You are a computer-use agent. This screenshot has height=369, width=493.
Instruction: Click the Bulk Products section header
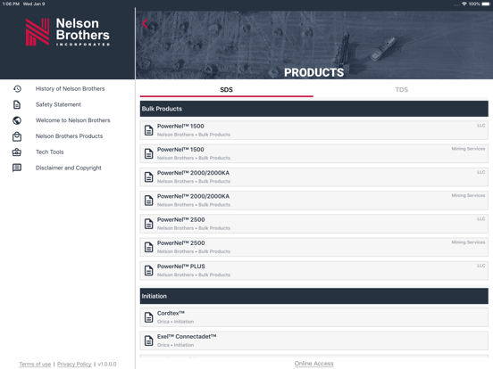click(x=314, y=109)
